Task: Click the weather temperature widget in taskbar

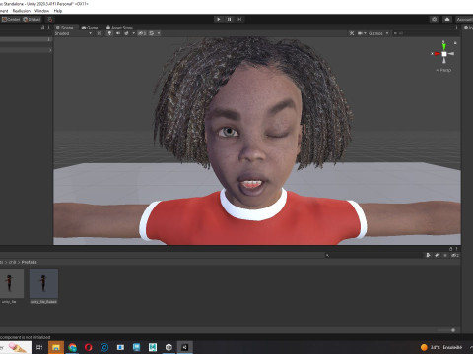Action: pos(441,347)
